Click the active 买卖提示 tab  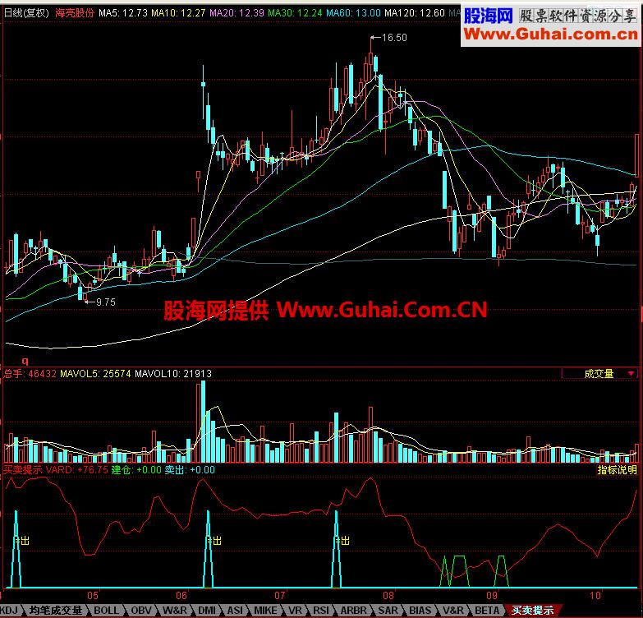pos(532,611)
